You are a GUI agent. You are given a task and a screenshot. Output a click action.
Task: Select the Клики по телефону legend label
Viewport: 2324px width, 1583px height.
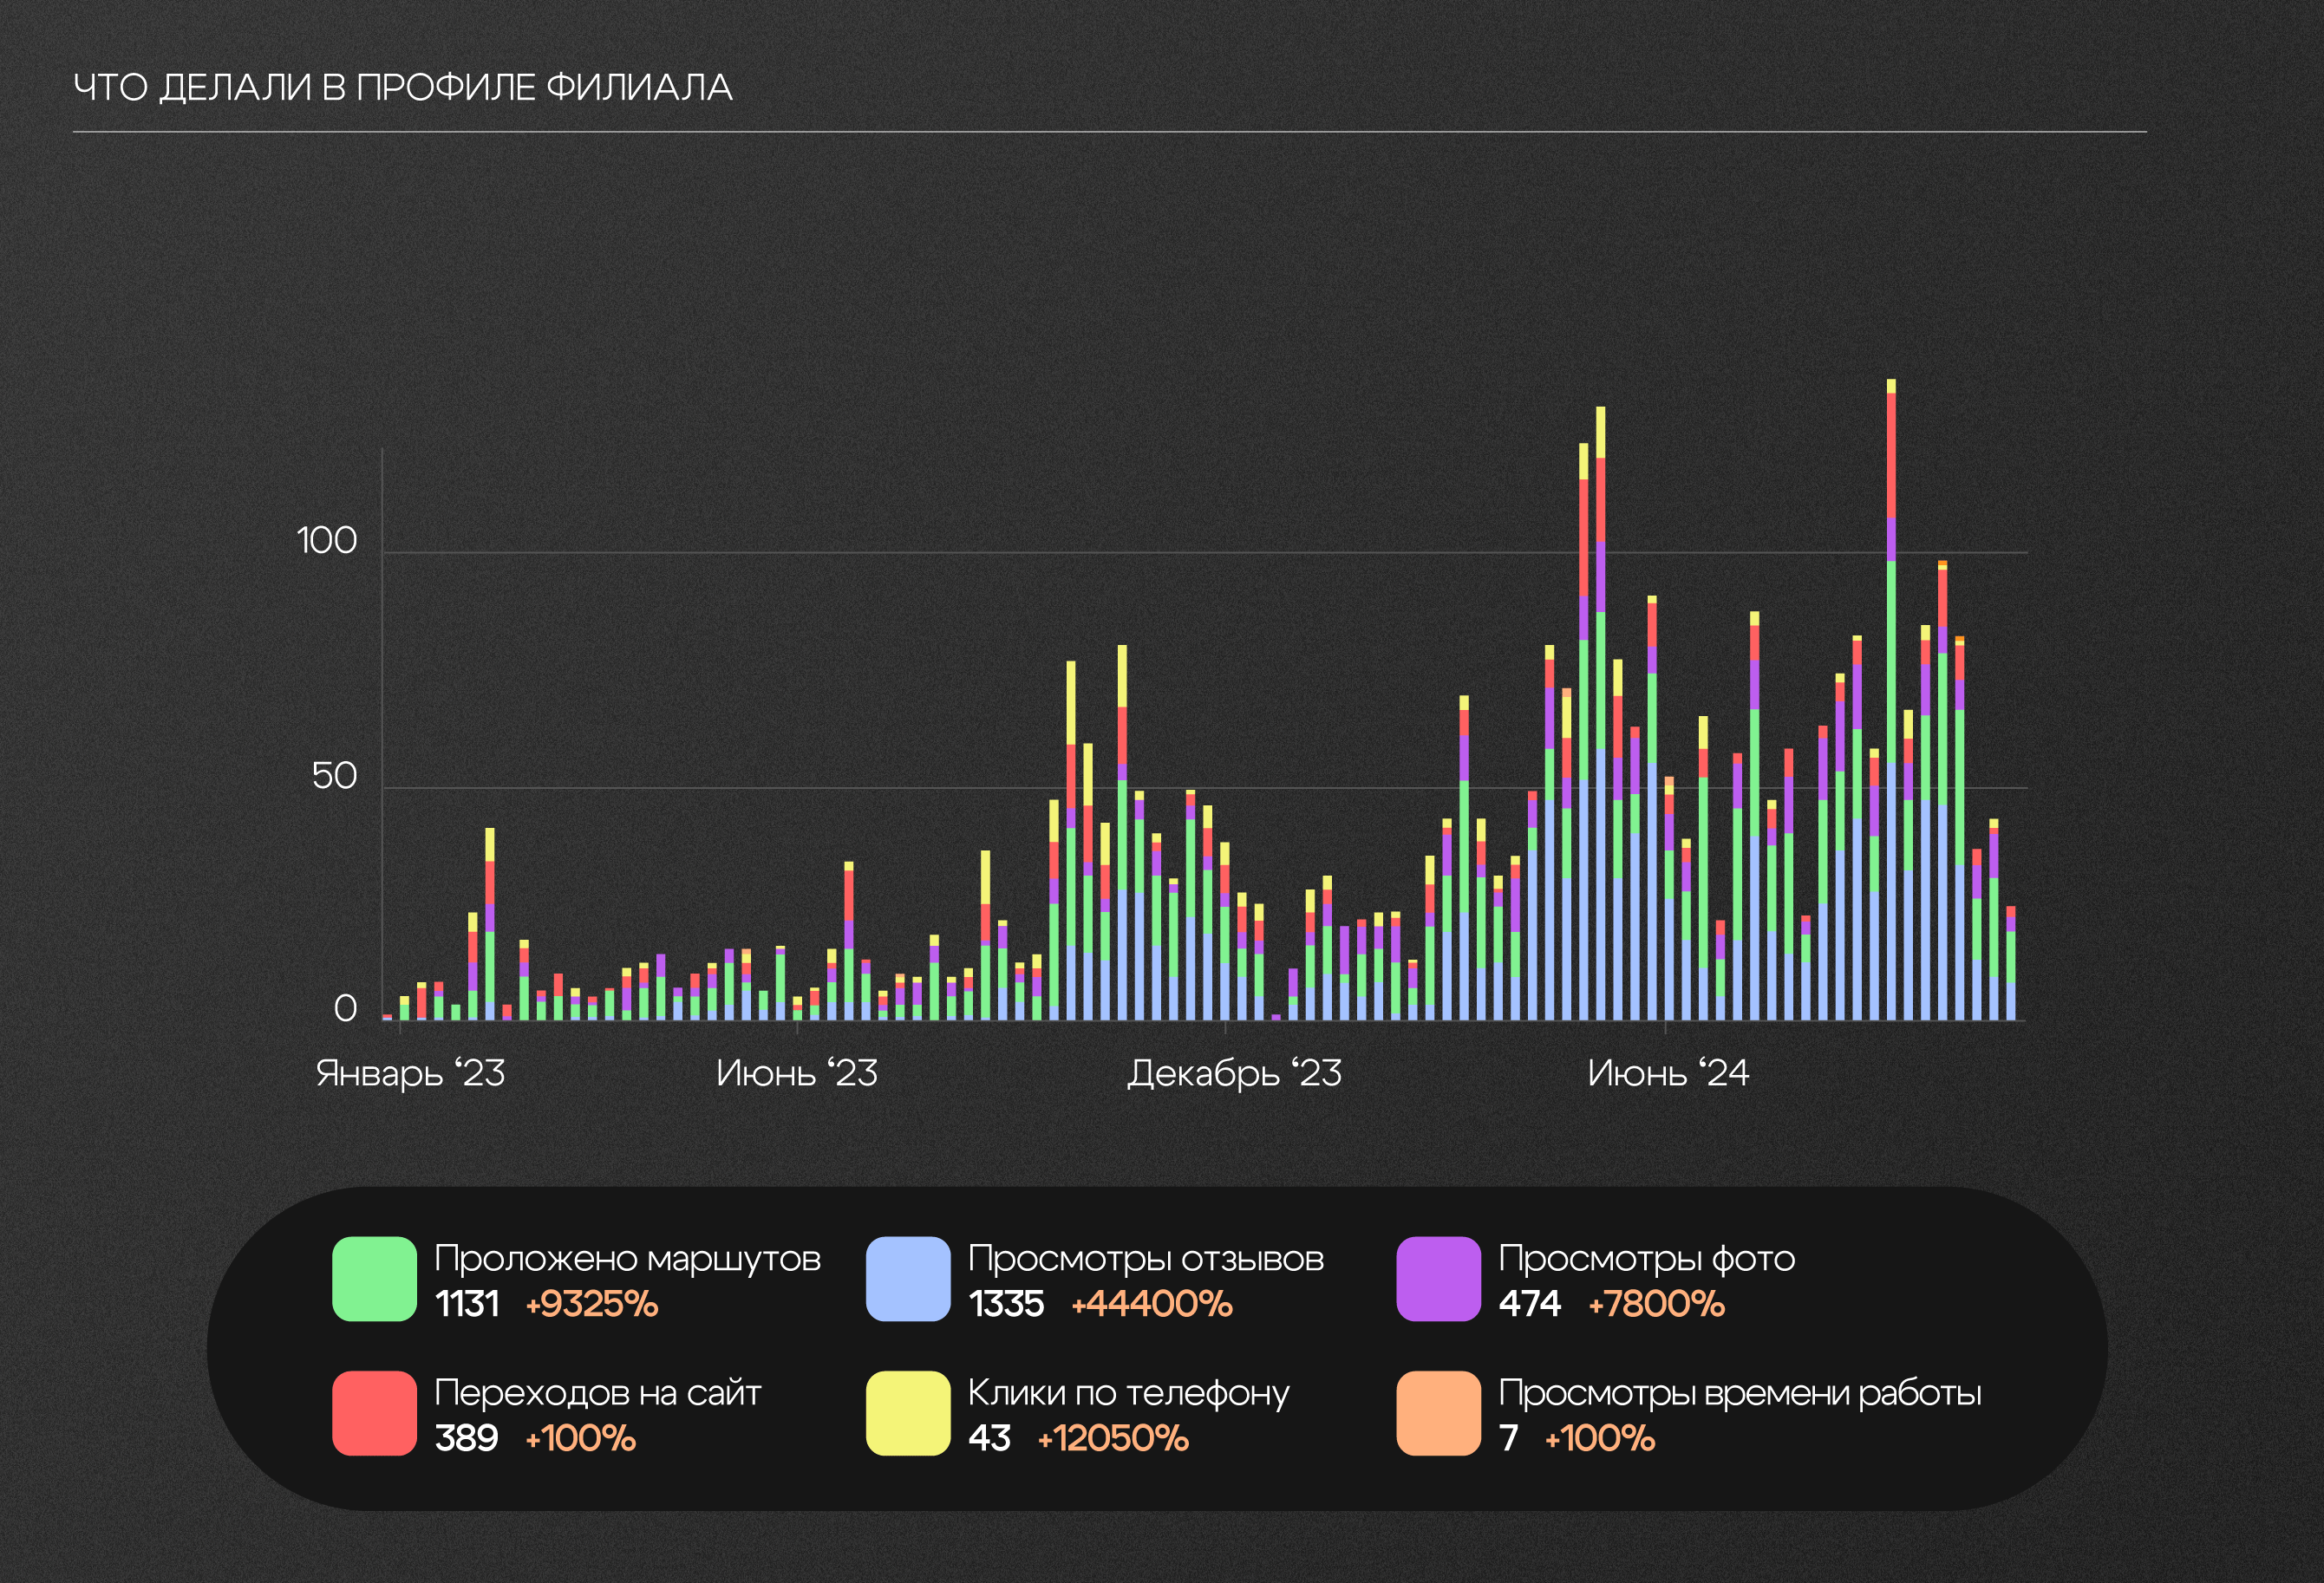point(1128,1392)
